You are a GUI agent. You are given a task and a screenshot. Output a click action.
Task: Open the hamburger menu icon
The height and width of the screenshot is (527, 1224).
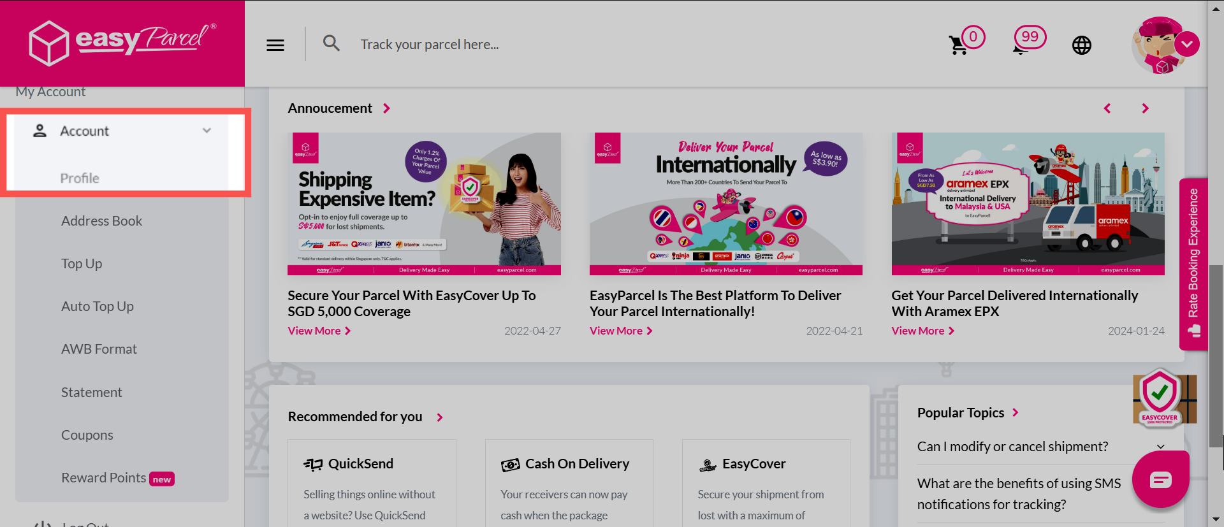275,45
